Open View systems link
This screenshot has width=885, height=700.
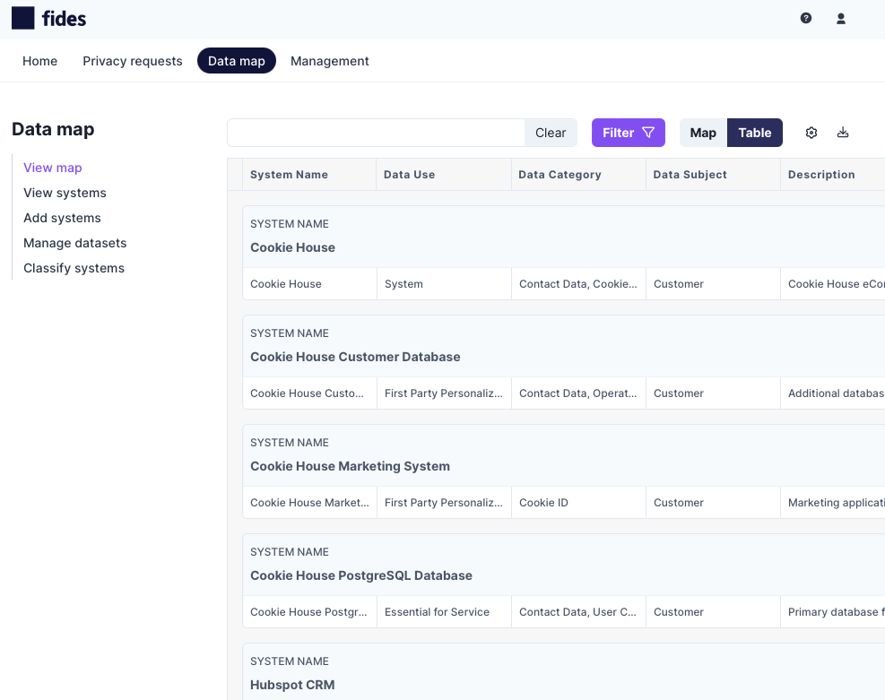tap(65, 193)
